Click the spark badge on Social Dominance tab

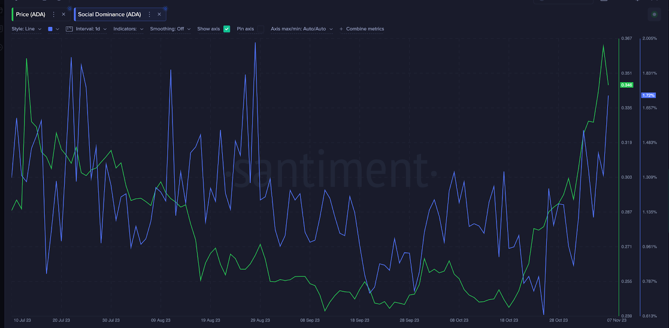(165, 8)
